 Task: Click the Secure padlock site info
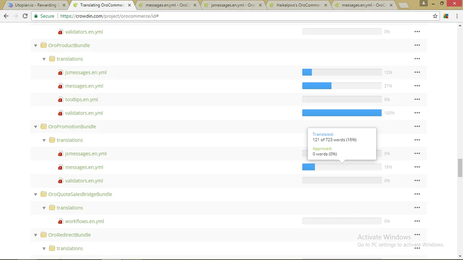click(x=44, y=16)
